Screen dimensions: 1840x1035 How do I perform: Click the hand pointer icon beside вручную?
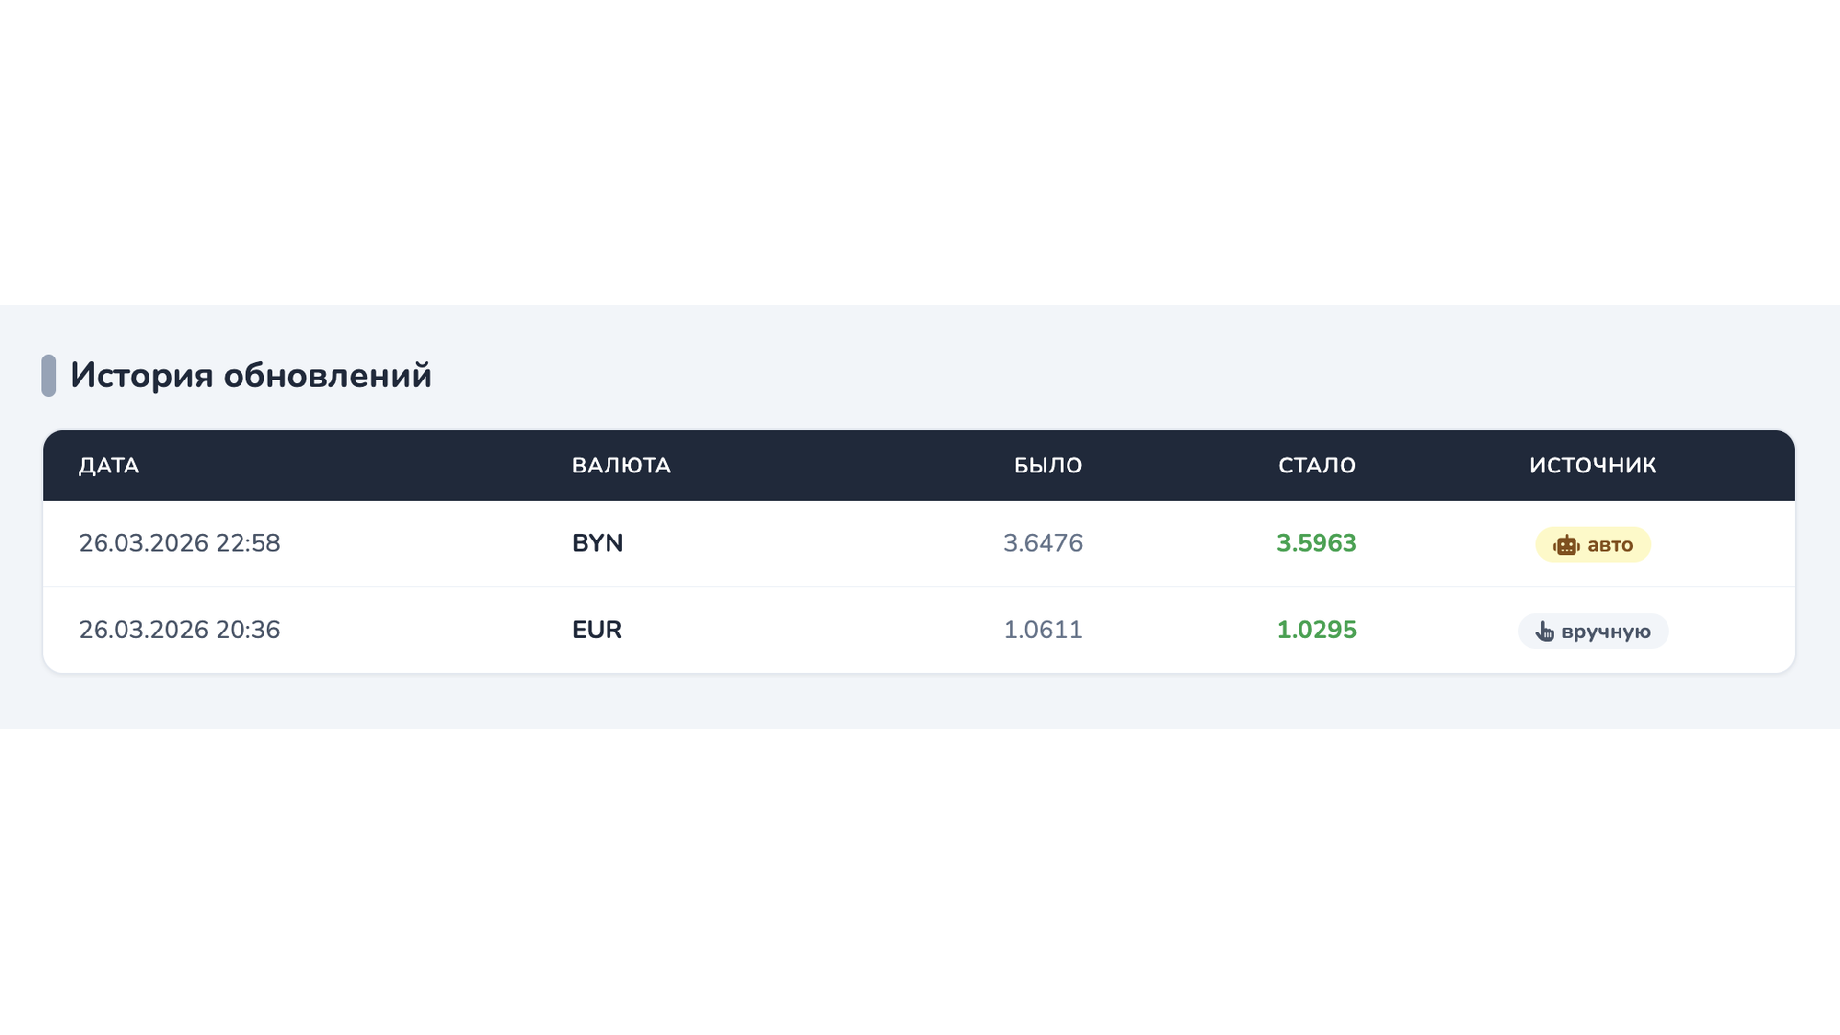[x=1544, y=632]
